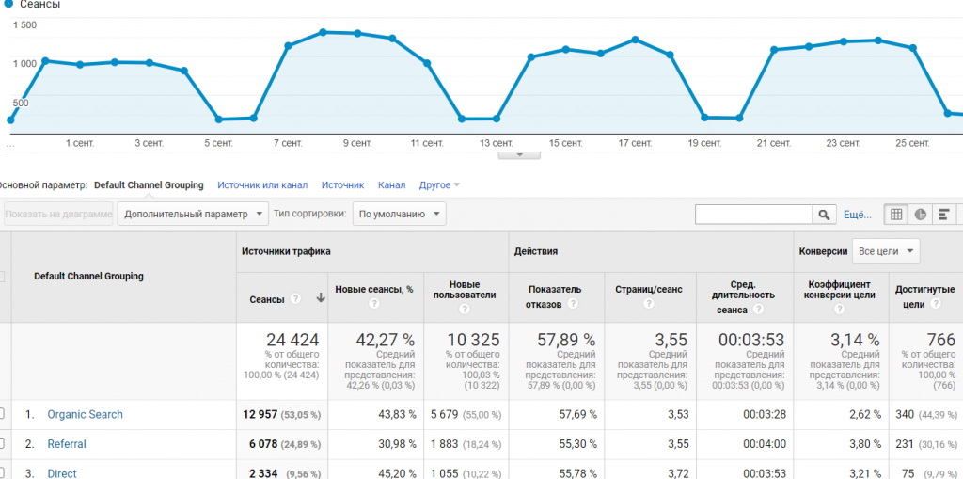Click the search magnifier button
The height and width of the screenshot is (479, 963).
pyautogui.click(x=825, y=215)
